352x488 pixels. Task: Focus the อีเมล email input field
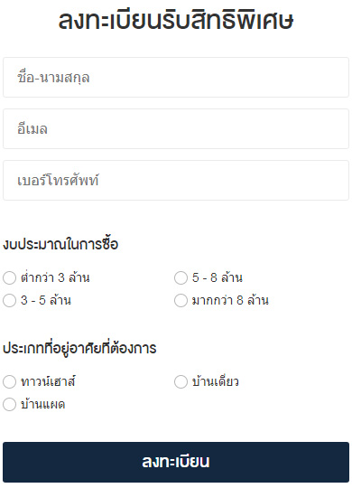pyautogui.click(x=176, y=129)
